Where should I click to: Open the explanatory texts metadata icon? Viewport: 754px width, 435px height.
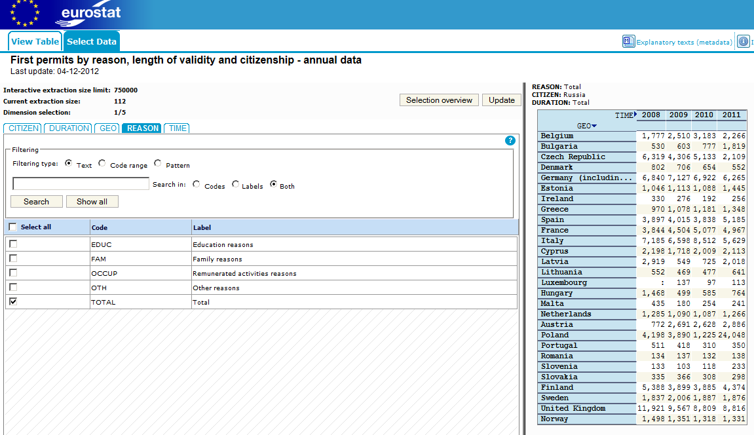click(x=628, y=41)
